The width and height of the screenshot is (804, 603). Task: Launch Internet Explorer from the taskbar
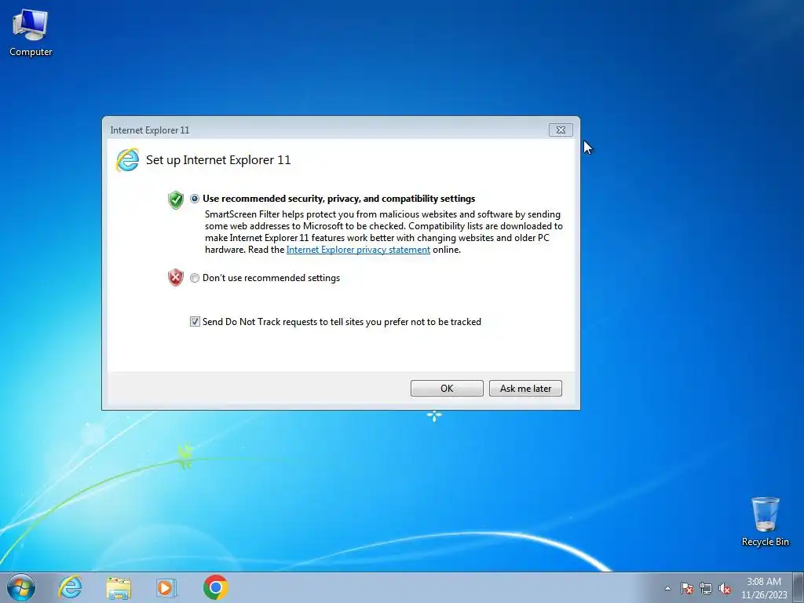click(70, 587)
